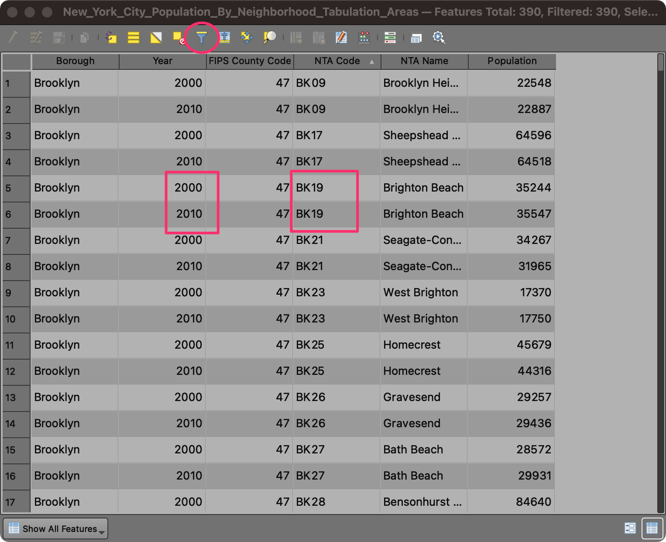
Task: Click copy selected rows to clipboard icon
Action: pos(85,38)
